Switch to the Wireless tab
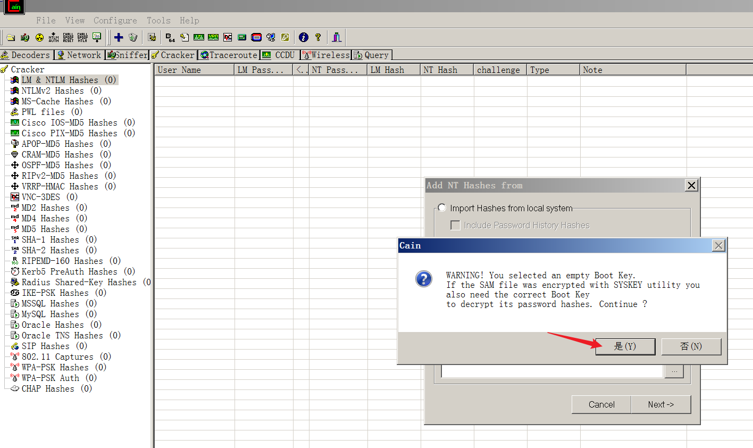Viewport: 753px width, 448px height. [x=326, y=55]
